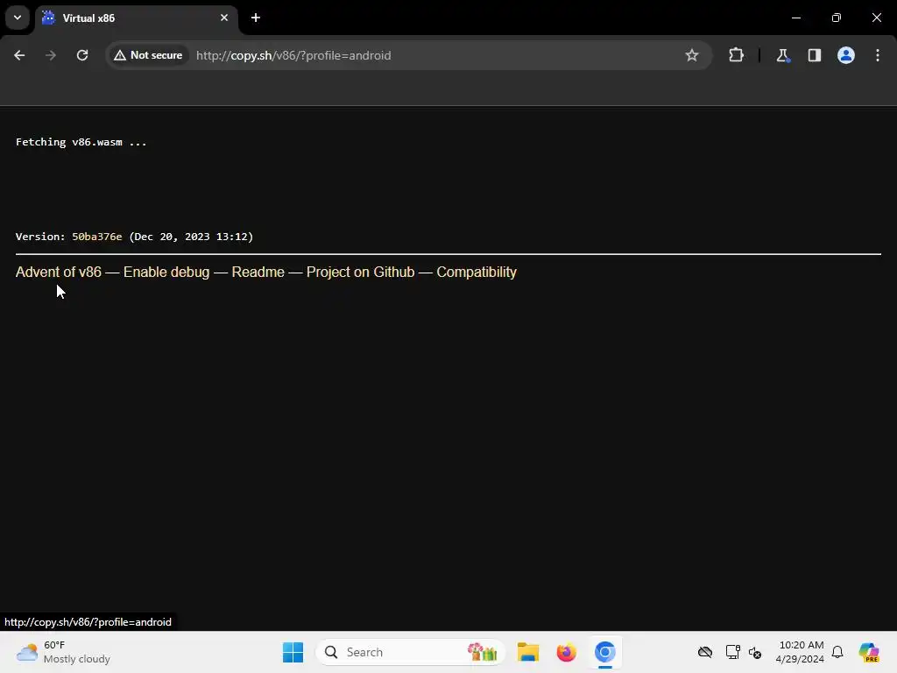
Task: Click the OneDrive cloud tray icon
Action: [x=705, y=652]
